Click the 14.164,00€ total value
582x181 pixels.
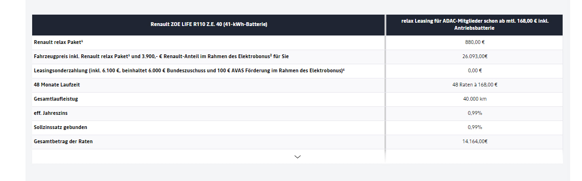[x=475, y=141]
